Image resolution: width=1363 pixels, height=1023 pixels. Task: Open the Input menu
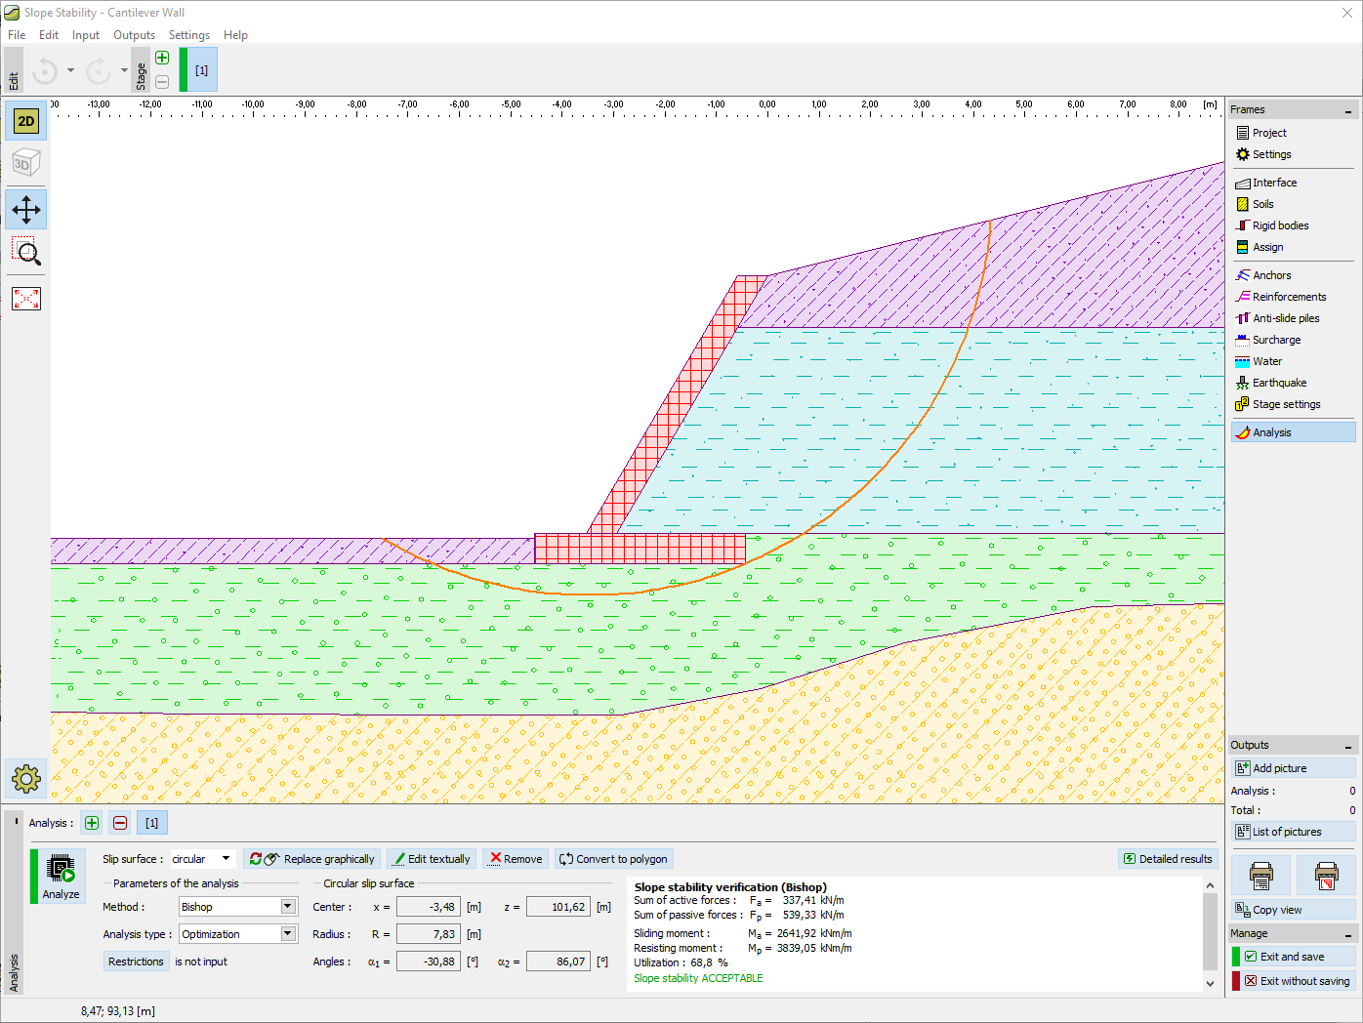click(x=86, y=35)
